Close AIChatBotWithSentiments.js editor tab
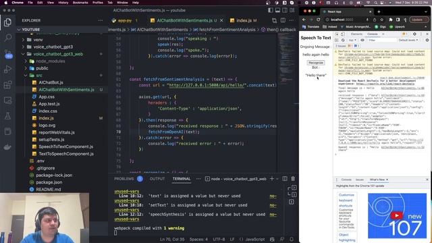The height and width of the screenshot is (243, 432). (221, 20)
